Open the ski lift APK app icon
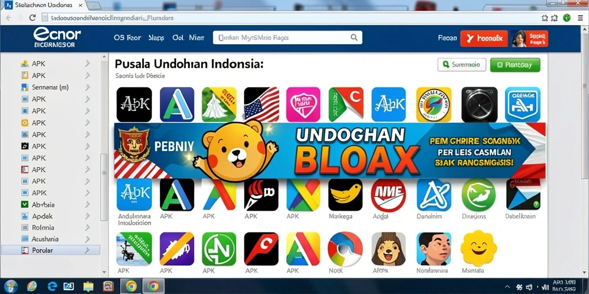The height and width of the screenshot is (294, 589). (134, 249)
